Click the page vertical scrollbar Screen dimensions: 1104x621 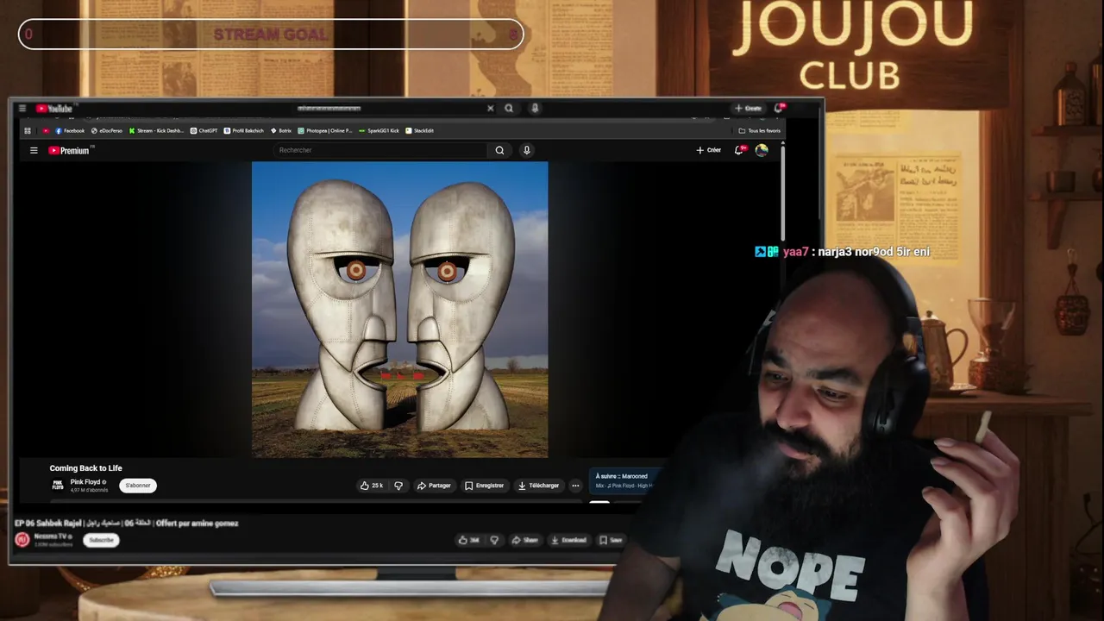pyautogui.click(x=782, y=194)
